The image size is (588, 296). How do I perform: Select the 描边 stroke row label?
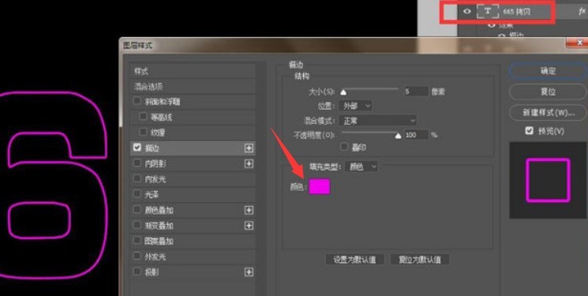click(x=152, y=148)
